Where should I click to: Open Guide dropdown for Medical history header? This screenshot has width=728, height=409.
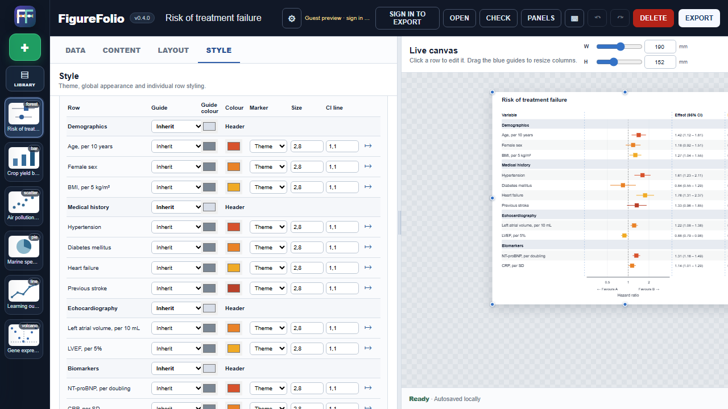tap(176, 207)
